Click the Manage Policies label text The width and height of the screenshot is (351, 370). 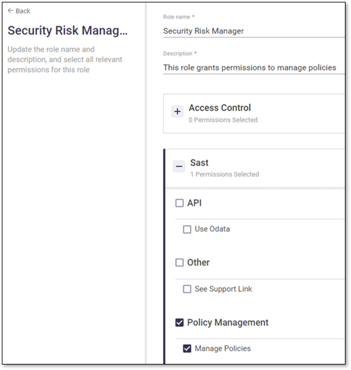click(222, 349)
